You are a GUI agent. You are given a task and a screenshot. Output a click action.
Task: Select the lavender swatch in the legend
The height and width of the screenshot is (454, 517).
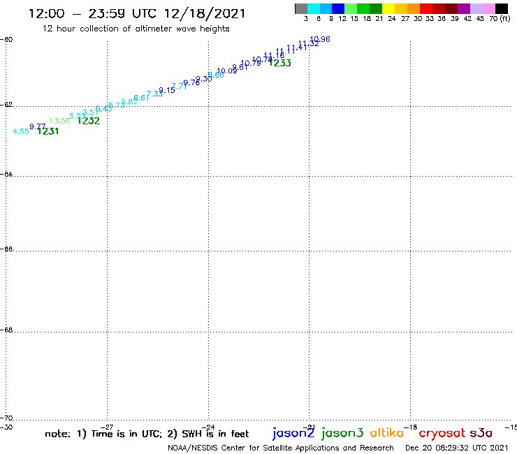tap(476, 8)
